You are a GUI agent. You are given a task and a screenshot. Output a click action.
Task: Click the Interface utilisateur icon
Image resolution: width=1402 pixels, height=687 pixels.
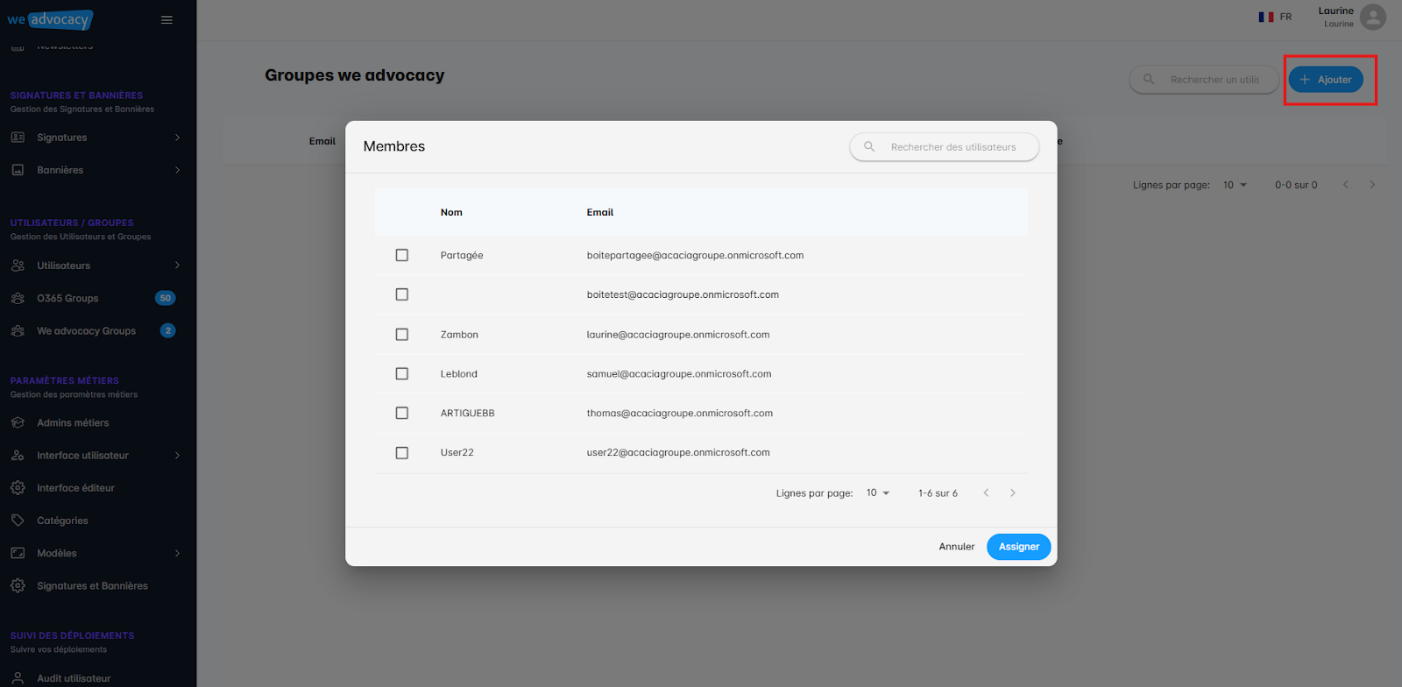(18, 456)
